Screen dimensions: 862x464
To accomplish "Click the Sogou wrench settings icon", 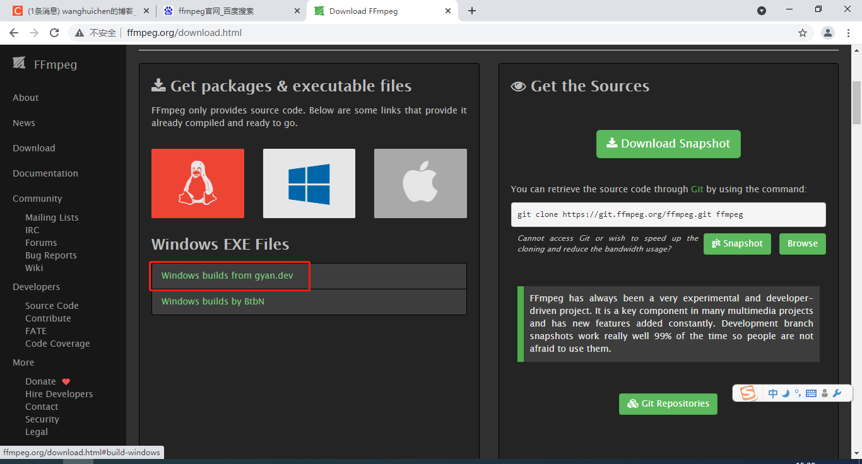I will [837, 393].
